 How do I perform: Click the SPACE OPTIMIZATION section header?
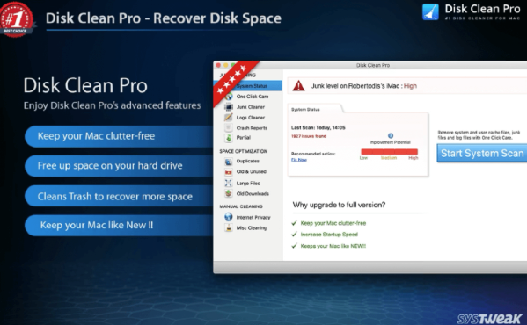pos(244,151)
